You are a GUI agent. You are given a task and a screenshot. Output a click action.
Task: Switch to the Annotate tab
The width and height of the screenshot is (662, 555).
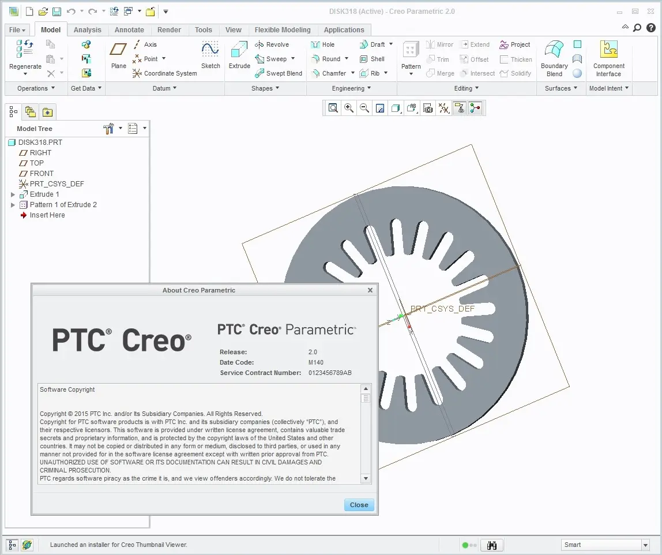point(129,30)
